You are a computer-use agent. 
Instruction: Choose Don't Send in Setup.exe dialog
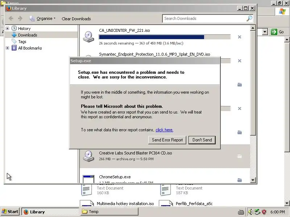[202, 140]
